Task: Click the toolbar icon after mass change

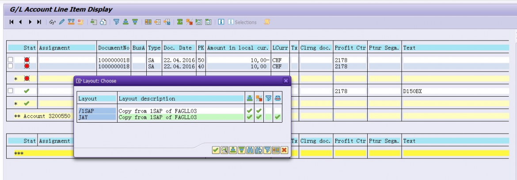Action: pos(80,22)
